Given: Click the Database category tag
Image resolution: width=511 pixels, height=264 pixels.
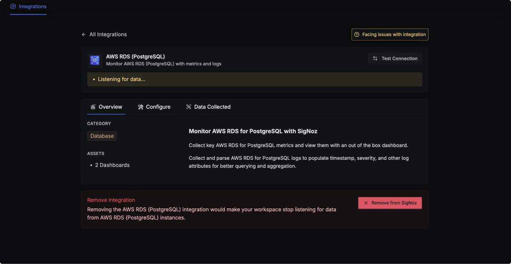Looking at the screenshot, I should pyautogui.click(x=102, y=136).
